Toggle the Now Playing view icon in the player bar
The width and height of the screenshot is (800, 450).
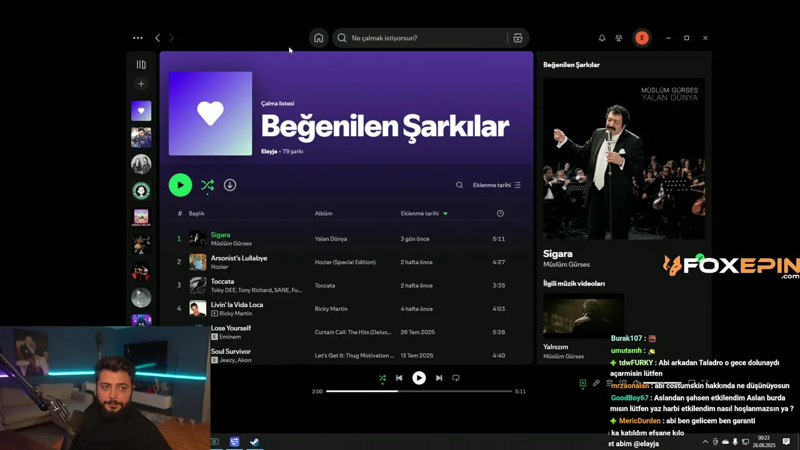(x=582, y=383)
